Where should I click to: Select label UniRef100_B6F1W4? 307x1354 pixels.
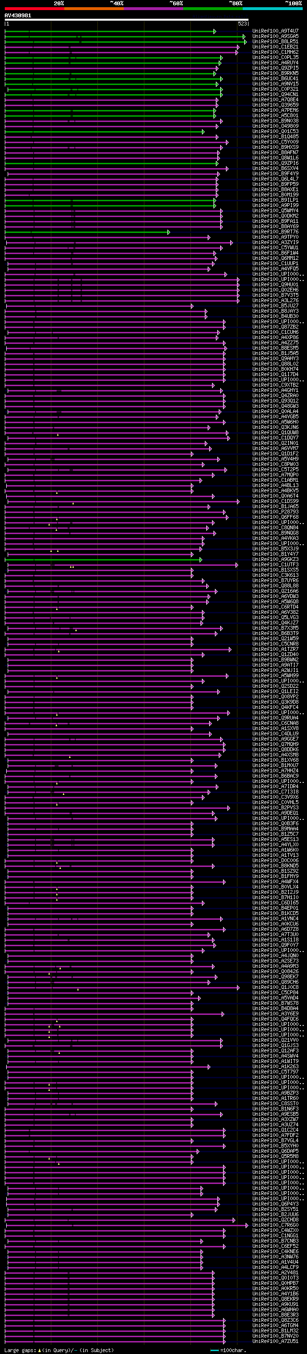275,253
